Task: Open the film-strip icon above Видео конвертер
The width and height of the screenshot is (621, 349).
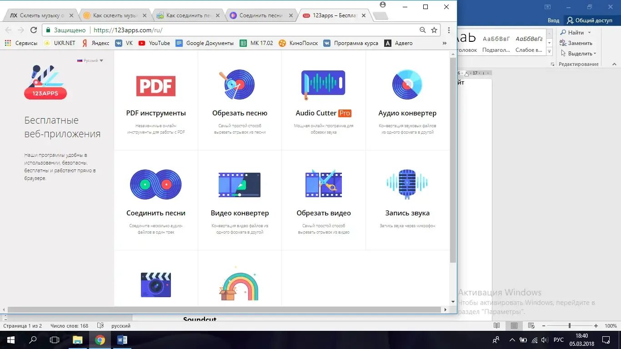Action: (x=240, y=184)
